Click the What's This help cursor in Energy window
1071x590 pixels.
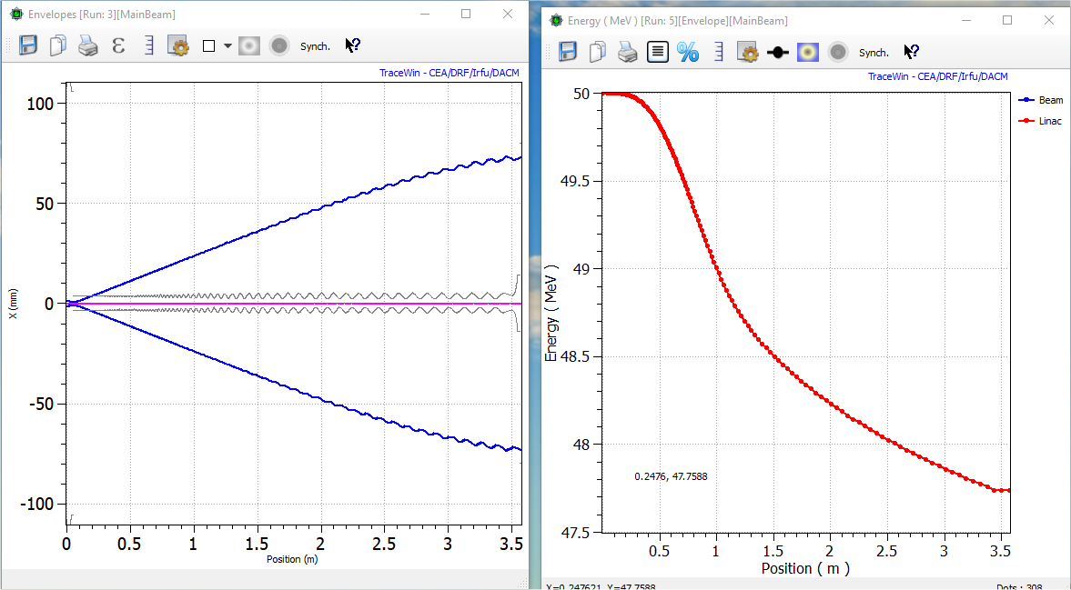(911, 53)
